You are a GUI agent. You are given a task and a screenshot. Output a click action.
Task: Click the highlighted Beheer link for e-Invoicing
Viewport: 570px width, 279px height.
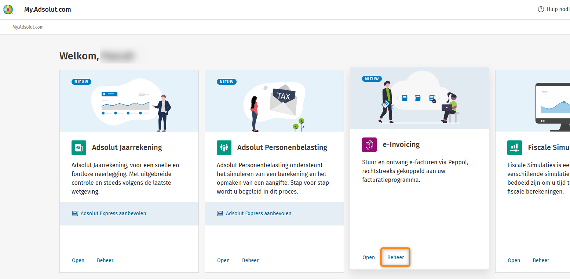pos(396,257)
